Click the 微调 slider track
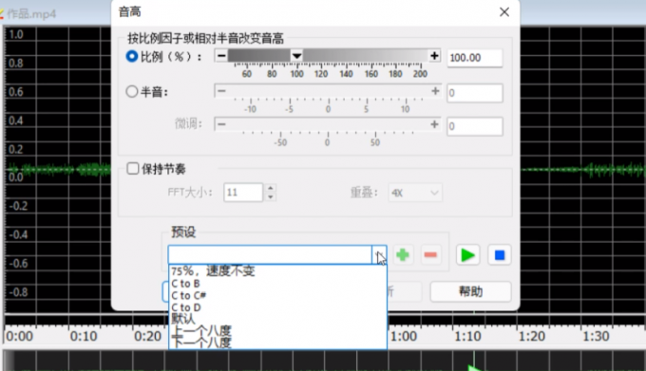 tap(328, 124)
